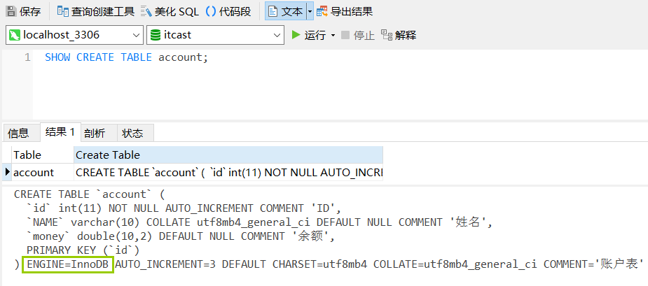Expand the Text (文本) button dropdown arrow
Viewport: 648px width, 286px height.
point(310,11)
